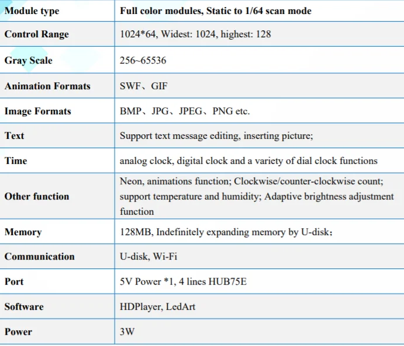Click the "Image Formats" row label
This screenshot has height=346, width=404.
pos(37,111)
